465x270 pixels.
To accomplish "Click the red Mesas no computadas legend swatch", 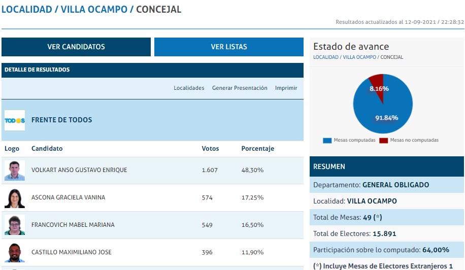I will pyautogui.click(x=383, y=140).
